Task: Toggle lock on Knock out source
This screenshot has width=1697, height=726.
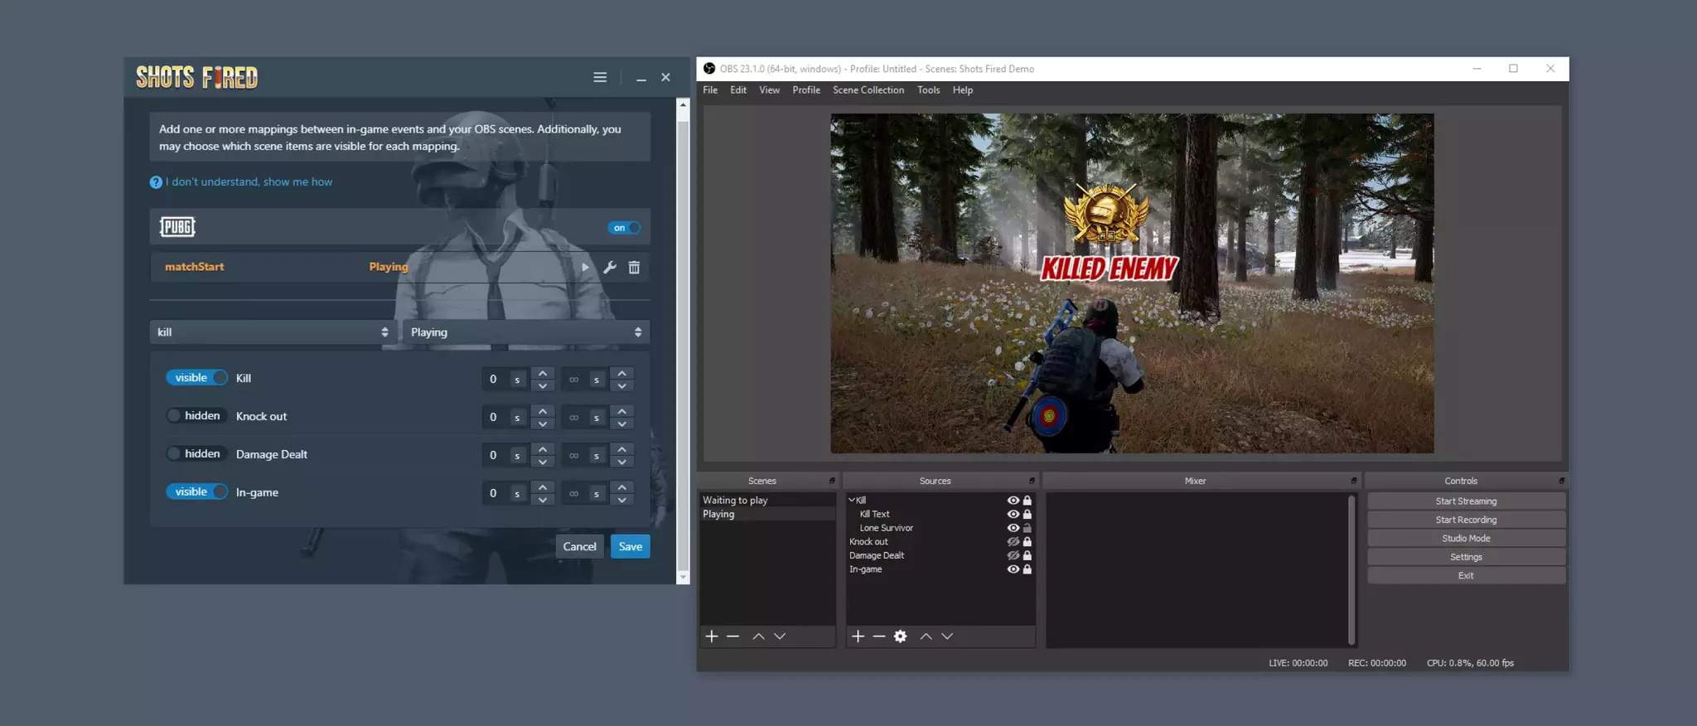Action: (1027, 542)
